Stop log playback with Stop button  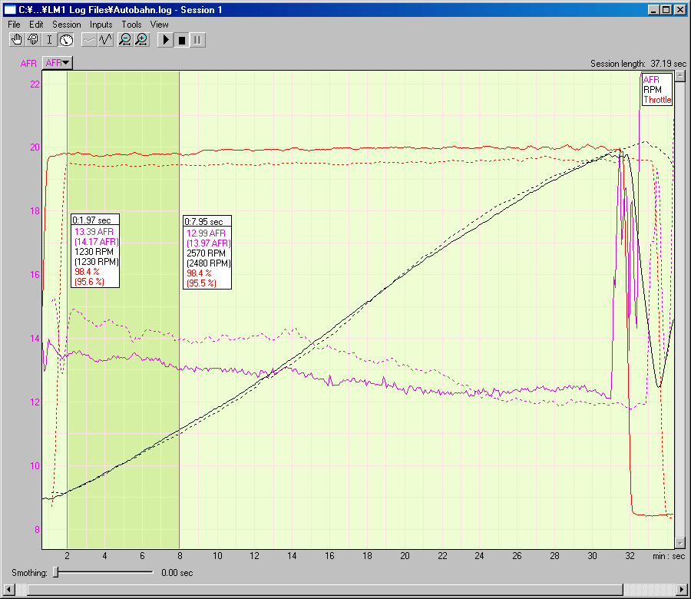181,40
